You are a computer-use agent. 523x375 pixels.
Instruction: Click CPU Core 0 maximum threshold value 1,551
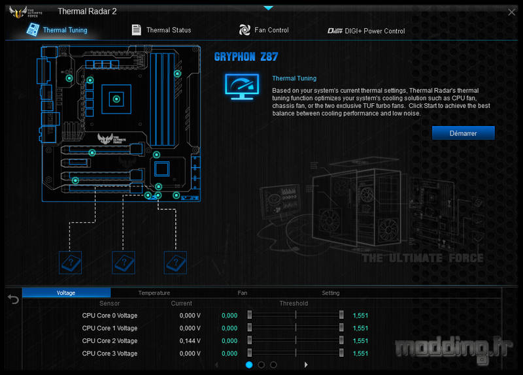tap(360, 316)
